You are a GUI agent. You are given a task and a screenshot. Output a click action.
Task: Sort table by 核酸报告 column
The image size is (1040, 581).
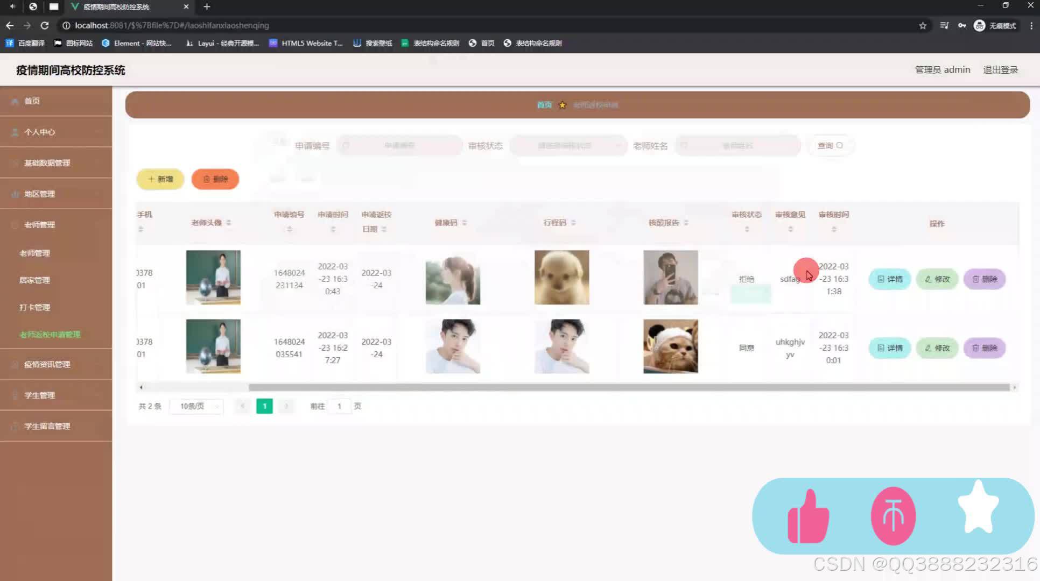click(686, 223)
